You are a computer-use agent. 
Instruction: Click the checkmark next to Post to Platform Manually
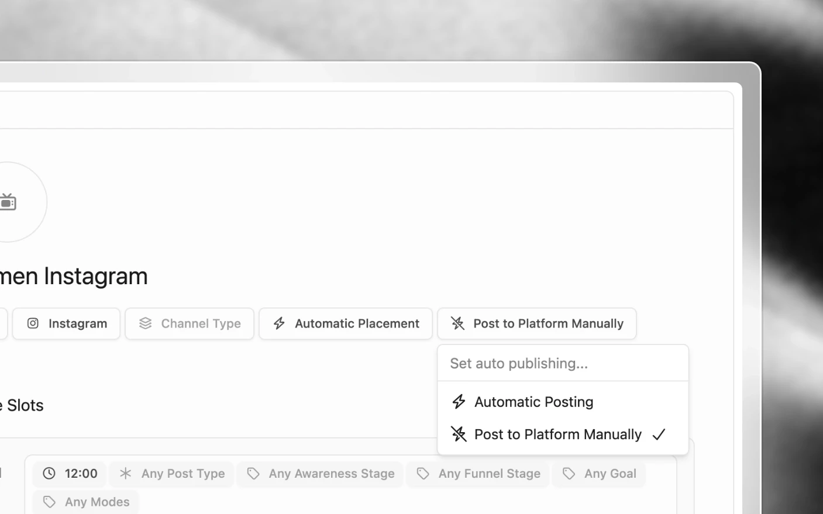(x=659, y=434)
